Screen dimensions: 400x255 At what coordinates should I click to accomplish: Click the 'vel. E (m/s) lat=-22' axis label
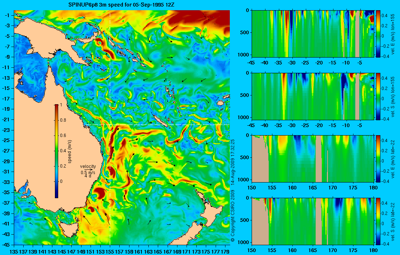(x=393, y=159)
